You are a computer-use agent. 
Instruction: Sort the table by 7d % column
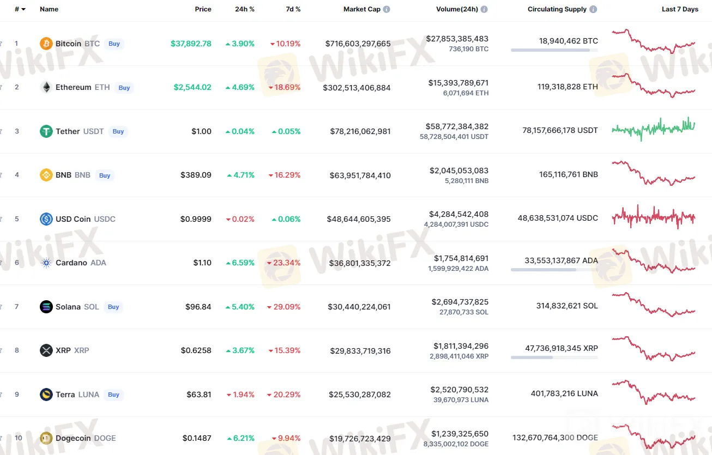293,9
